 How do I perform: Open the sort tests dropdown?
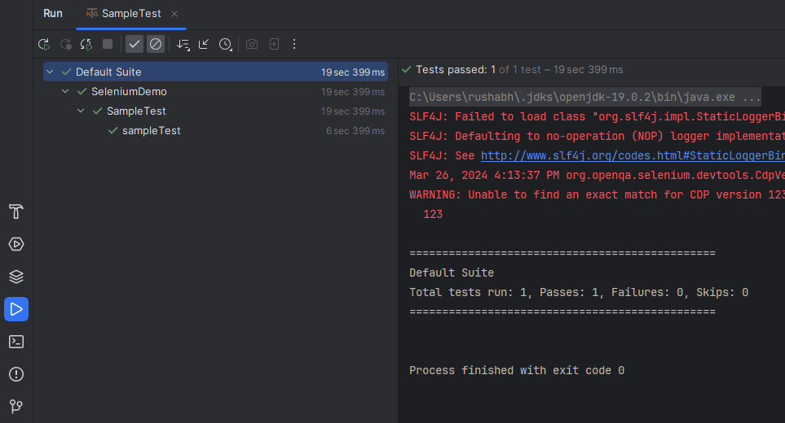pyautogui.click(x=183, y=45)
